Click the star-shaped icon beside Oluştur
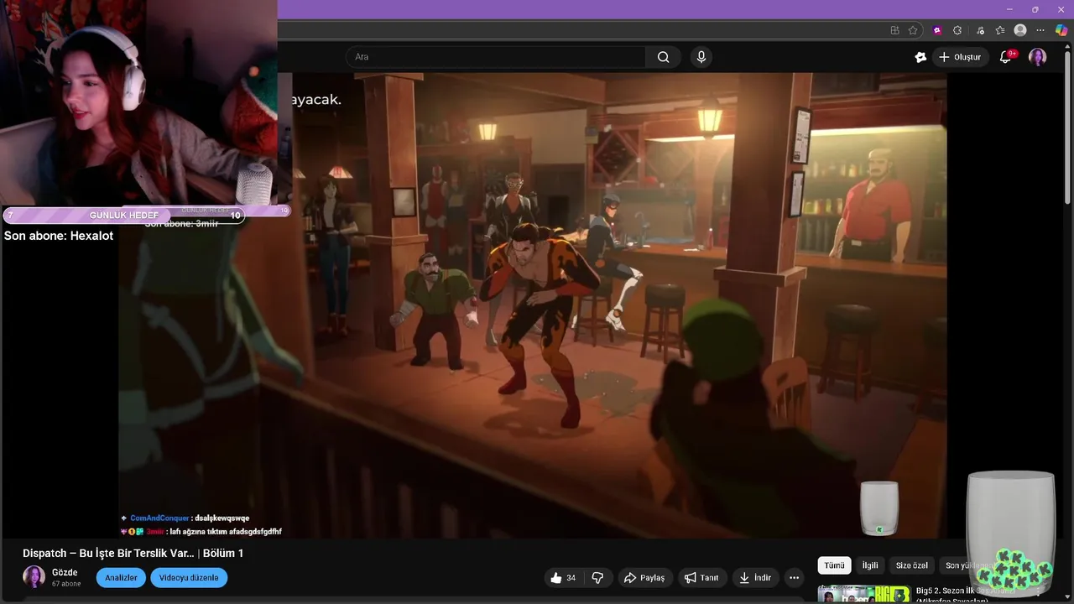The height and width of the screenshot is (604, 1074). pos(920,57)
